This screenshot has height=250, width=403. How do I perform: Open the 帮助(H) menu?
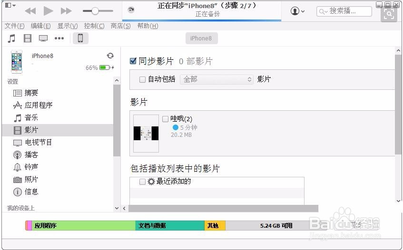point(147,26)
